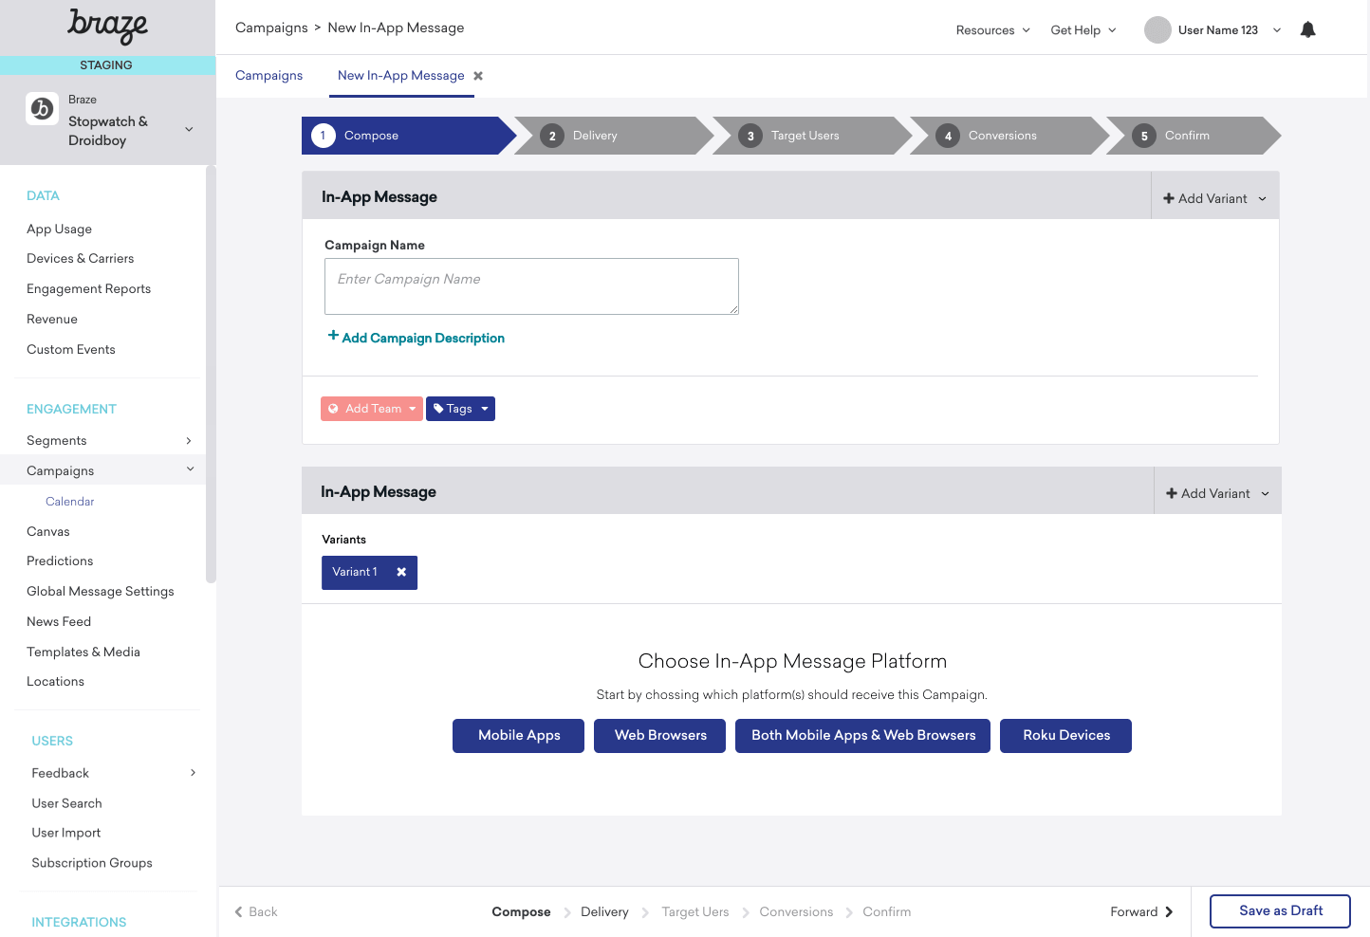The image size is (1370, 937).
Task: Select the Roku Devices platform
Action: tap(1065, 736)
